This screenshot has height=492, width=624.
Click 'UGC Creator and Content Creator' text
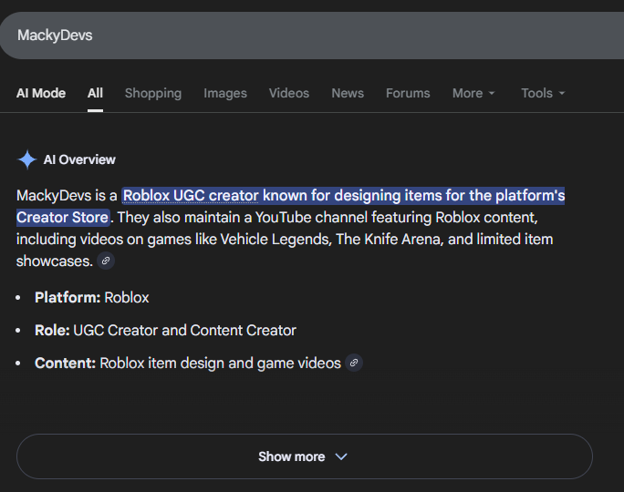tap(184, 330)
